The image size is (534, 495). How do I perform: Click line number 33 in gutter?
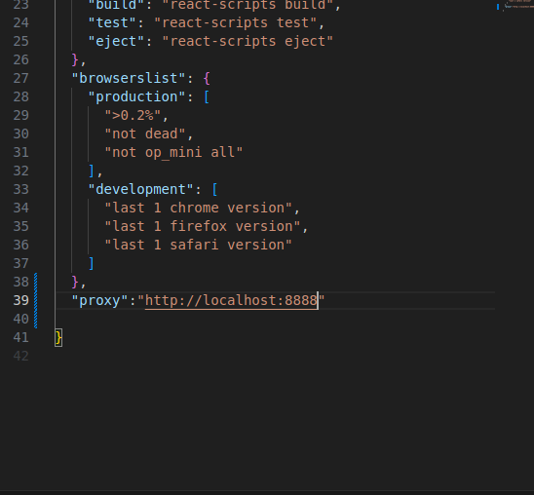click(21, 189)
